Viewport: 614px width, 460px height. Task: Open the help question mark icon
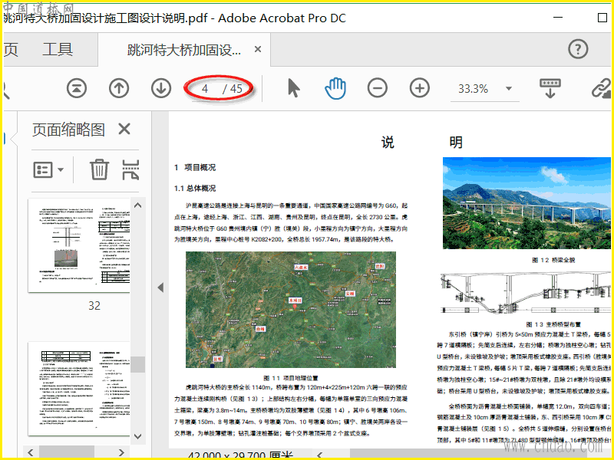pyautogui.click(x=578, y=49)
